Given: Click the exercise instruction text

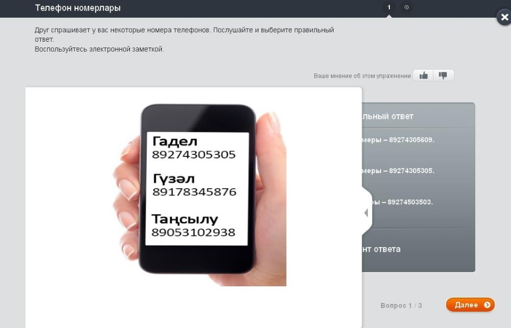Looking at the screenshot, I should (x=184, y=40).
